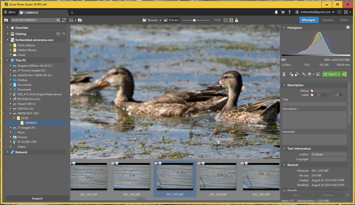Image resolution: width=355 pixels, height=205 pixels.
Task: Click the shopping cart icon
Action: click(x=283, y=12)
